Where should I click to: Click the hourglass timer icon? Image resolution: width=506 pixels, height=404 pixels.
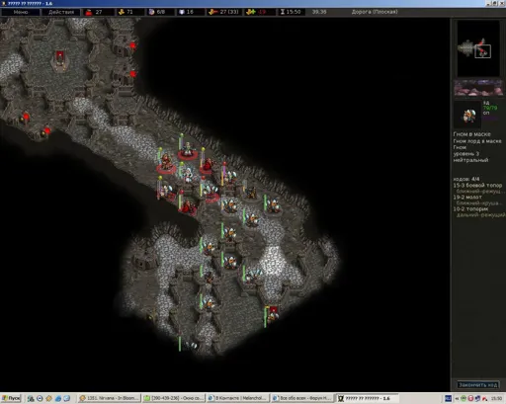[x=283, y=12]
